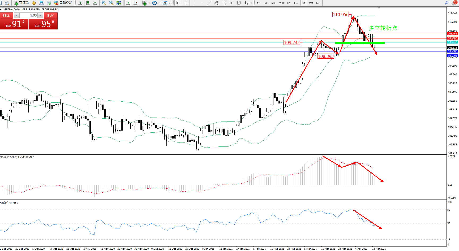Click the zoom in magnifier icon
This screenshot has width=459, height=251.
coord(104,3)
